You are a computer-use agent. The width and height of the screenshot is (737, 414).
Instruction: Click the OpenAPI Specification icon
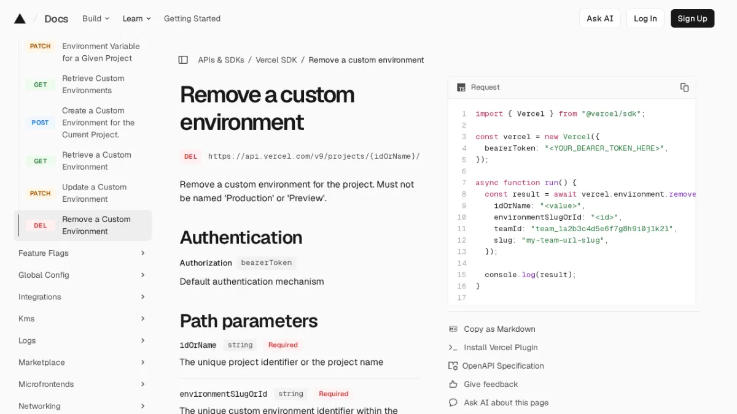click(x=453, y=366)
